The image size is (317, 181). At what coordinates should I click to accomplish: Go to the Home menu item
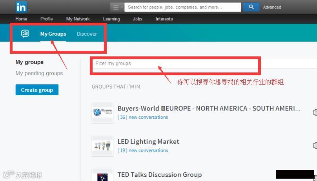[21, 19]
